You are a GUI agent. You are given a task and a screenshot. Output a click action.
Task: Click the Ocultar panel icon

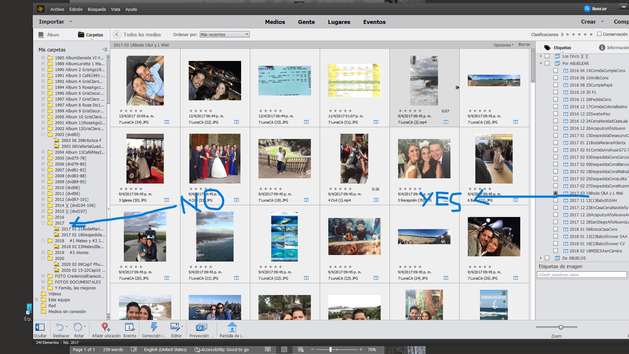point(40,327)
